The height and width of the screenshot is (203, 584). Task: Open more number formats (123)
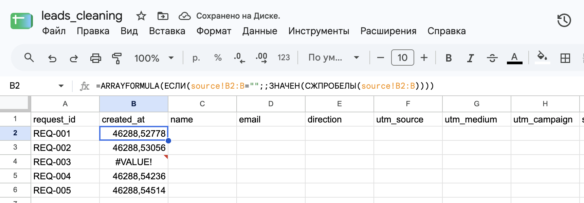284,58
